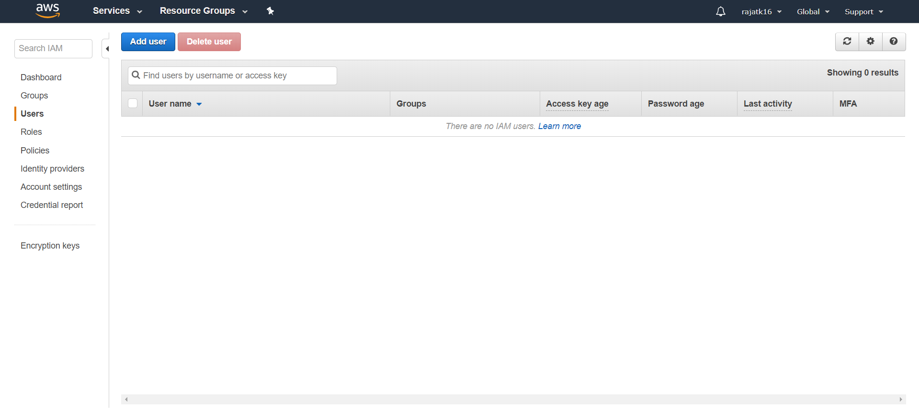
Task: Click the pin shortcut icon in top bar
Action: (270, 11)
